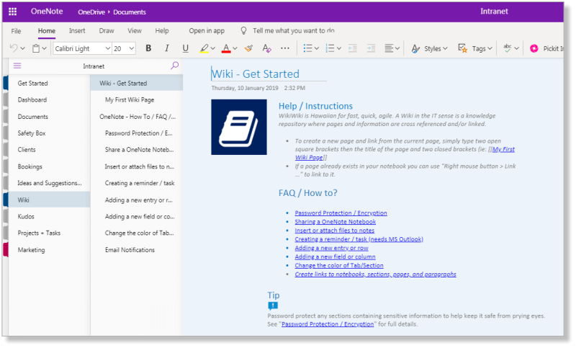
Task: Click the lightbulb Tell me icon
Action: click(x=243, y=30)
